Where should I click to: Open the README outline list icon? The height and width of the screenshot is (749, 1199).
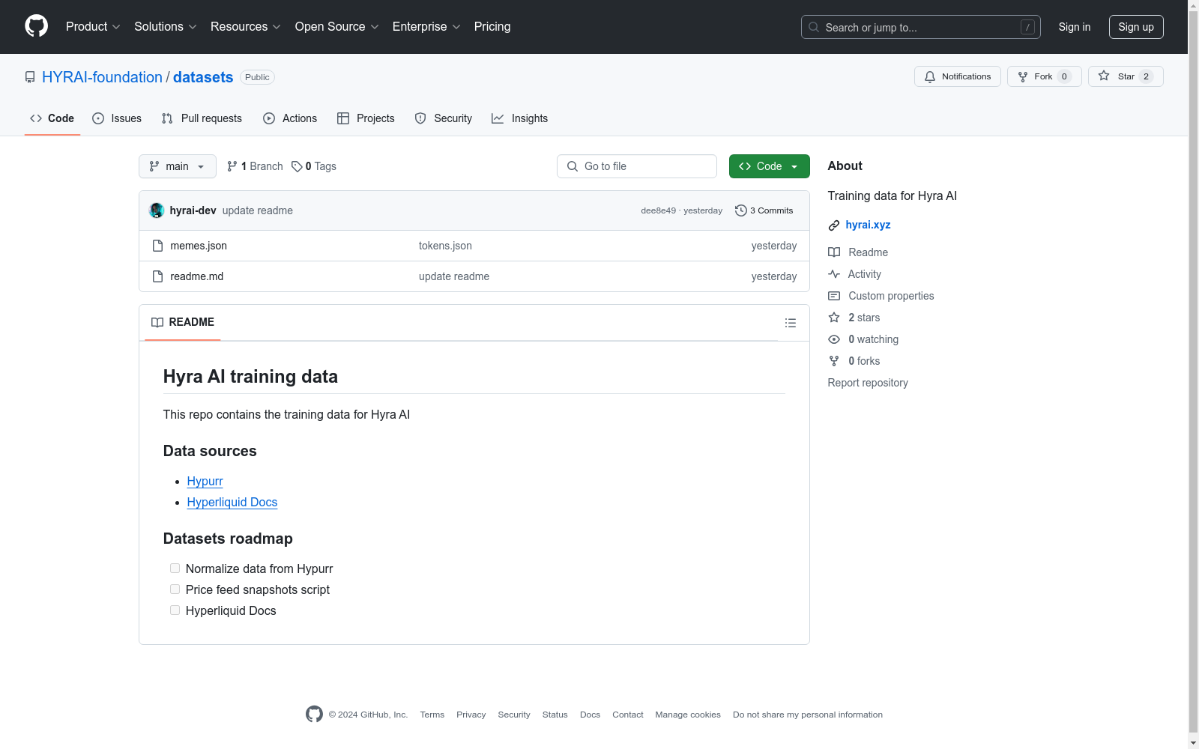coord(791,323)
